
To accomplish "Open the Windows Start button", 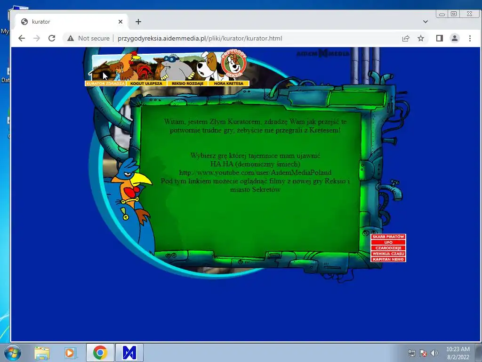I will [x=13, y=353].
